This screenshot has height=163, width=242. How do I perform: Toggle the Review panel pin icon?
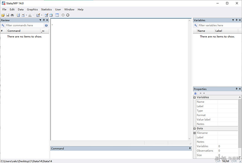pos(44,20)
